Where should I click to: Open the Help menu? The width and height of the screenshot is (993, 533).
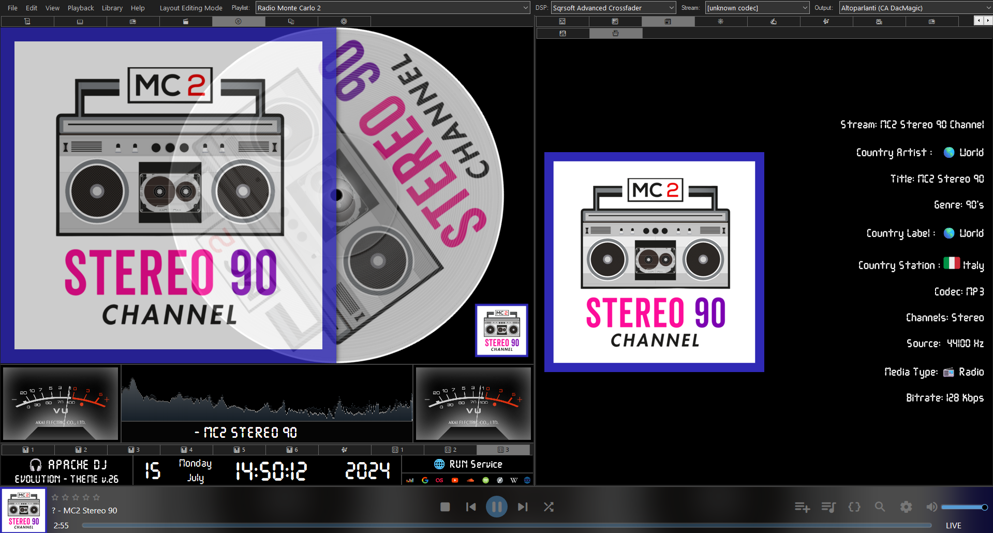[x=138, y=8]
